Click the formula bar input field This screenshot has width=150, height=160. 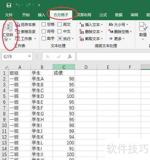click(113, 57)
